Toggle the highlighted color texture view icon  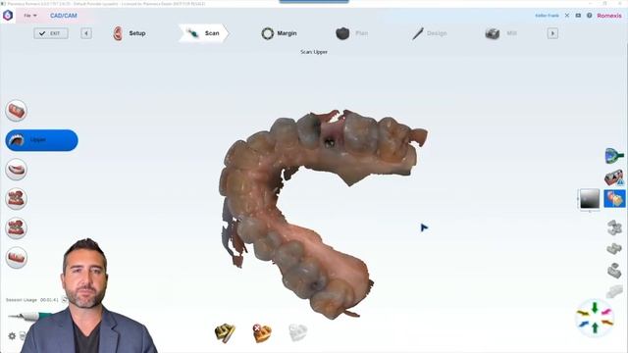[614, 199]
